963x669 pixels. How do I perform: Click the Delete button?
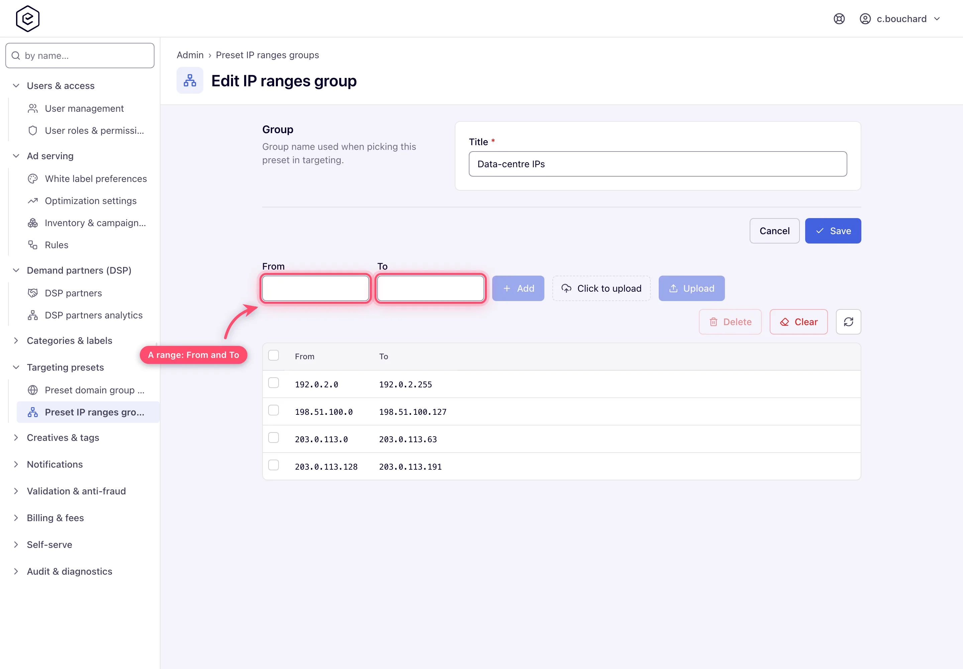pos(730,322)
